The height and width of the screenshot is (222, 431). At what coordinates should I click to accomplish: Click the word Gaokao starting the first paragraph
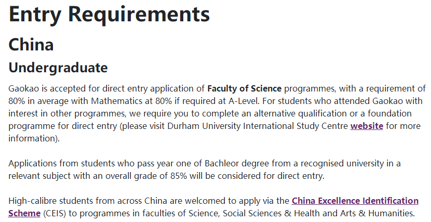(x=24, y=88)
